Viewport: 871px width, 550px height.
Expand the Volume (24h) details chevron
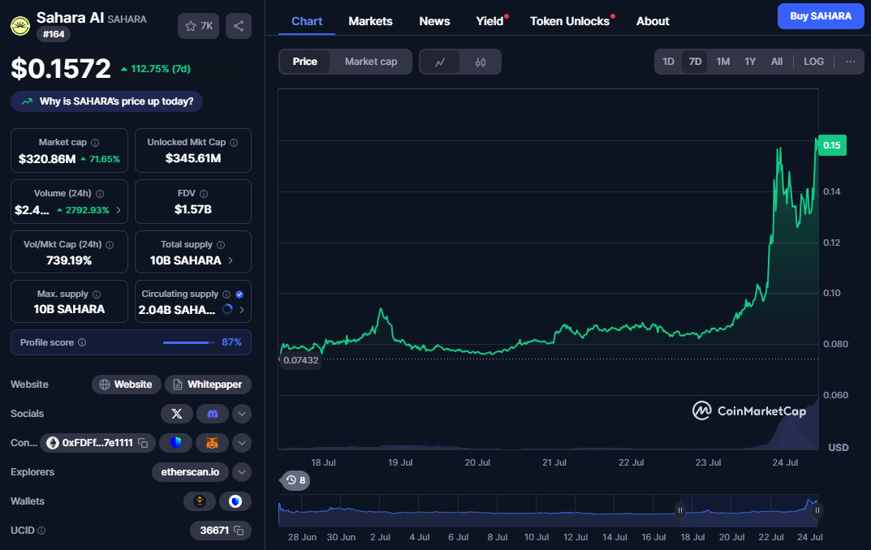point(119,210)
